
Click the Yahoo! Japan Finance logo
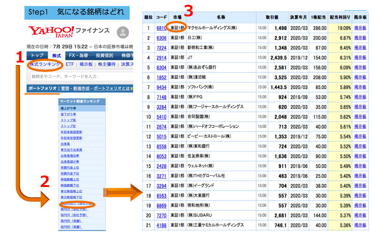click(69, 32)
